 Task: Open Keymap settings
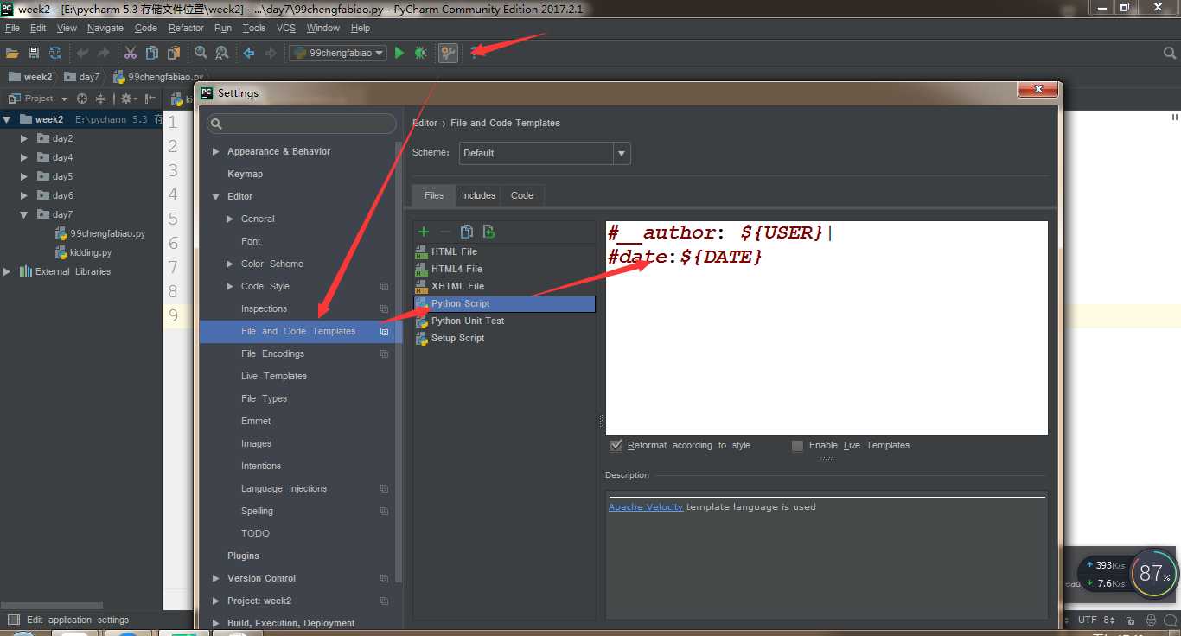(245, 174)
